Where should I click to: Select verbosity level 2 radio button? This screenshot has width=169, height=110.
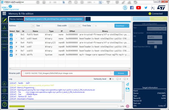tap(117, 79)
